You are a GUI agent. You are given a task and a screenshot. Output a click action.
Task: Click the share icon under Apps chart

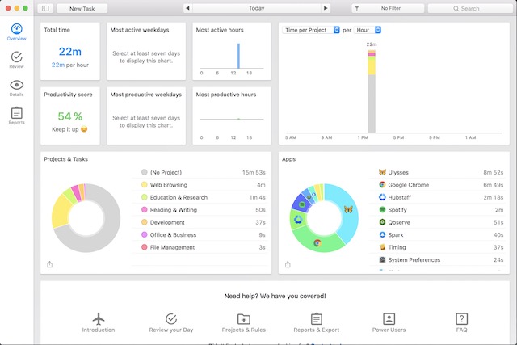click(x=288, y=264)
